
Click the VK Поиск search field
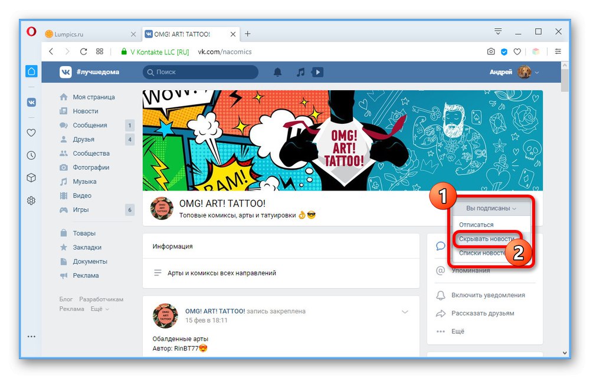[201, 72]
